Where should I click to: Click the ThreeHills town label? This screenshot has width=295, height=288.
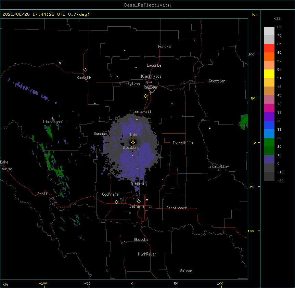pos(183,143)
